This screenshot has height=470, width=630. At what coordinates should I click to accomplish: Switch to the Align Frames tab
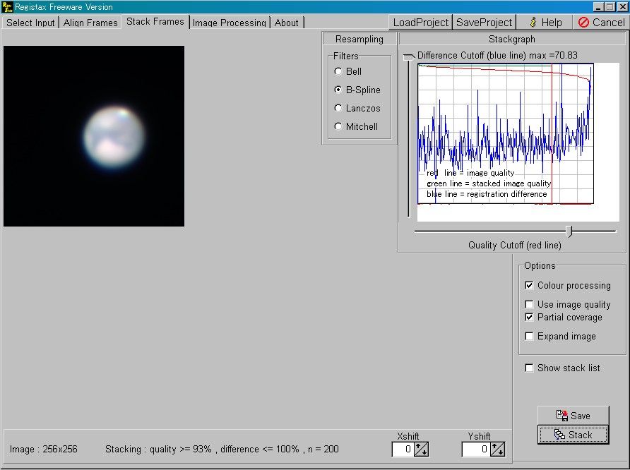pos(90,23)
